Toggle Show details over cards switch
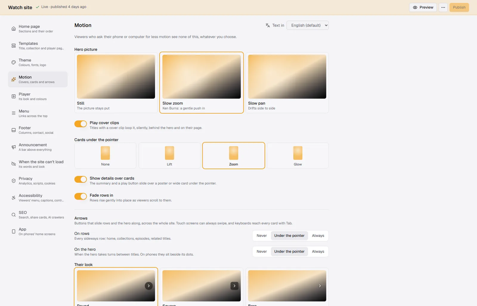477x306 pixels. [80, 179]
